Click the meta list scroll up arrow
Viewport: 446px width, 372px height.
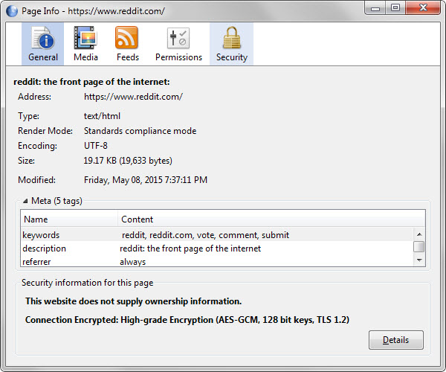click(x=419, y=234)
